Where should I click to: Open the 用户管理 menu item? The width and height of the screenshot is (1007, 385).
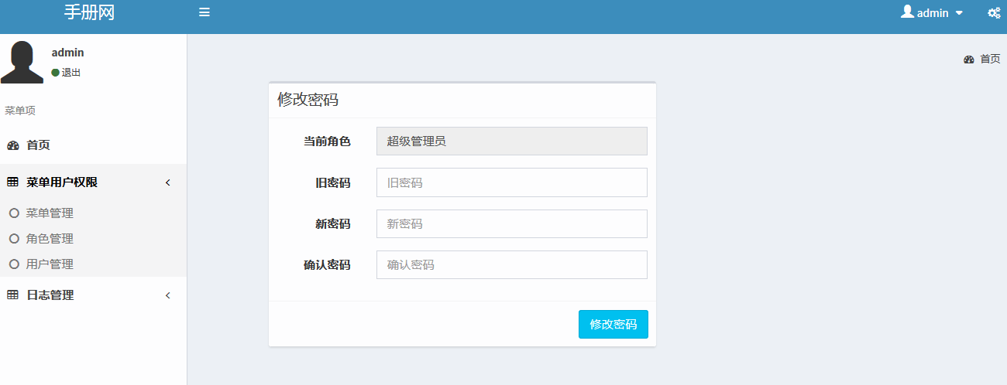50,264
